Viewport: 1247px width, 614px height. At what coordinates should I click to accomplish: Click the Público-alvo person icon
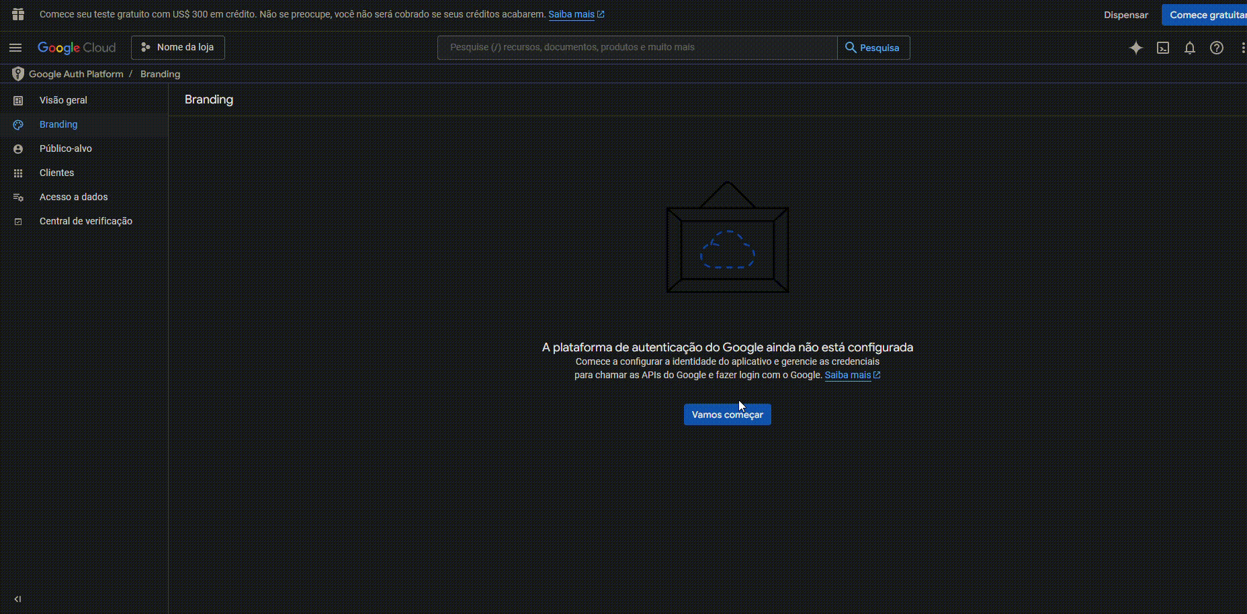point(18,148)
